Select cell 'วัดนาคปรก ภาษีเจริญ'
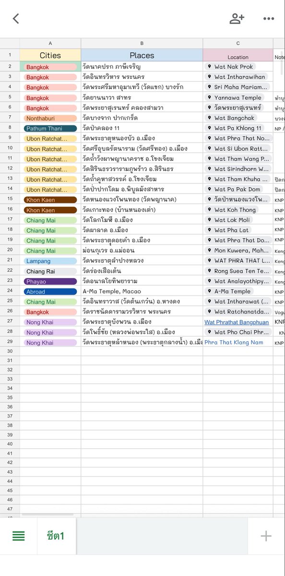This screenshot has width=285, height=576. coord(142,67)
